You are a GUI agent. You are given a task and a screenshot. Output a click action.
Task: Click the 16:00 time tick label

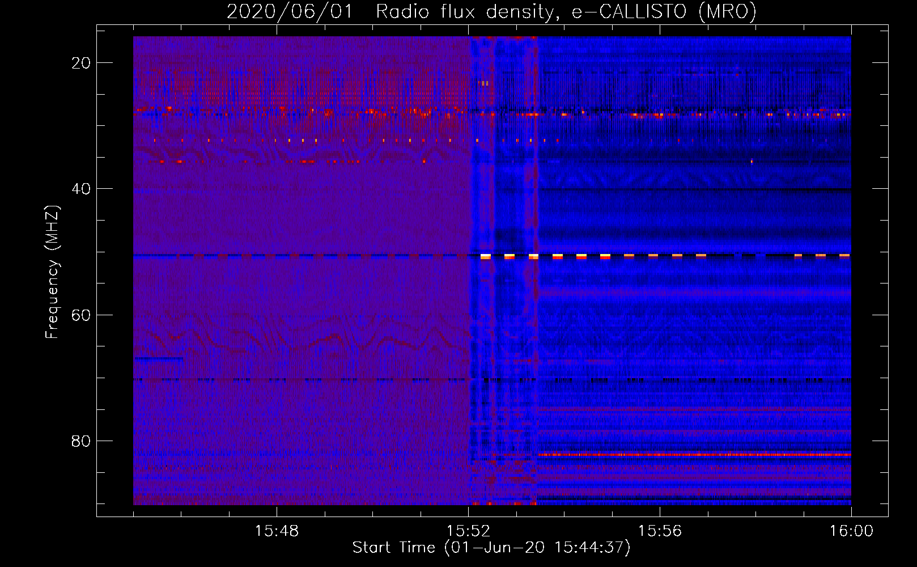[851, 531]
